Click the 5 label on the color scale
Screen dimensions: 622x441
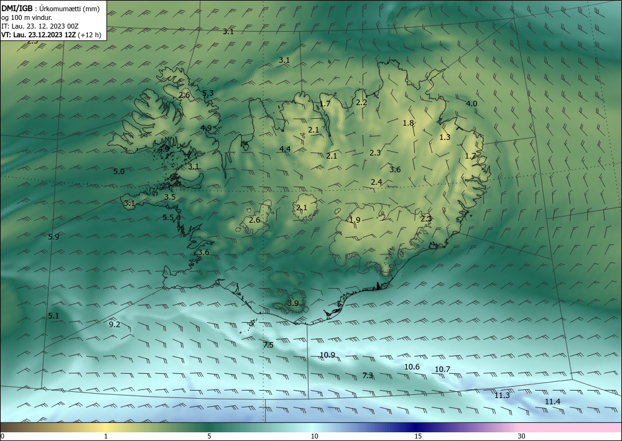pos(209,436)
